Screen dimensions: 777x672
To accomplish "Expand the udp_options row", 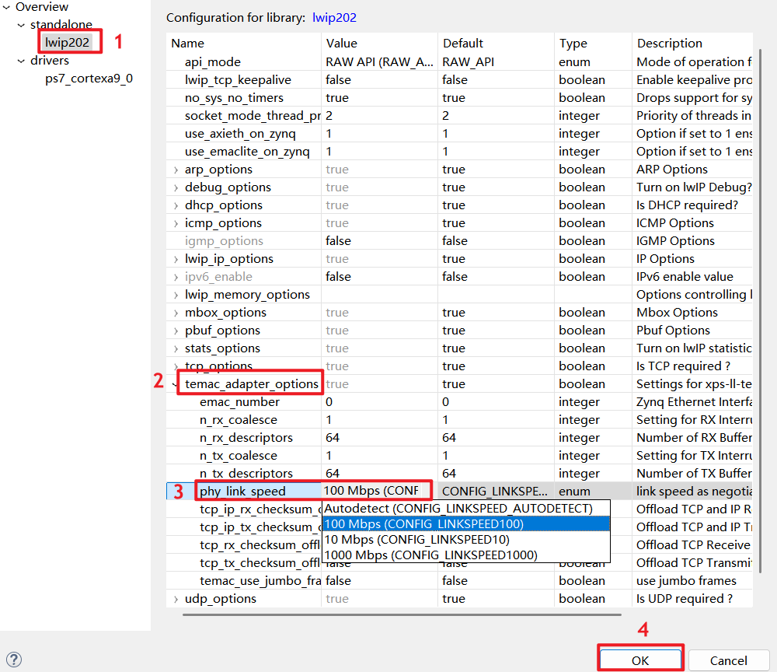I will (x=176, y=599).
